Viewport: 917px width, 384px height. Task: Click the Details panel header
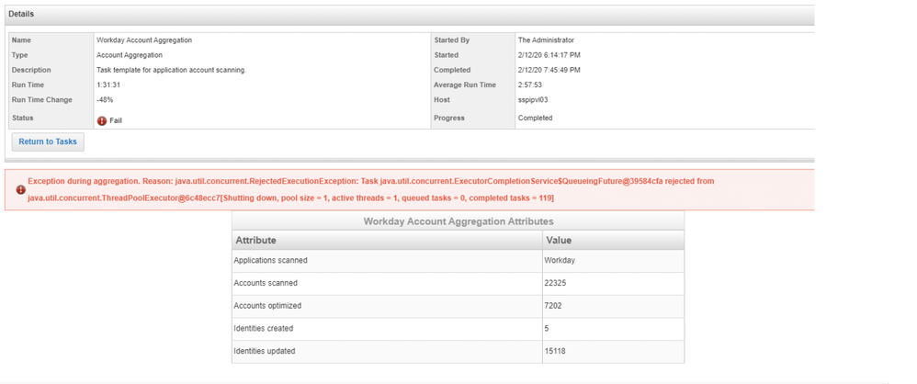coord(21,15)
